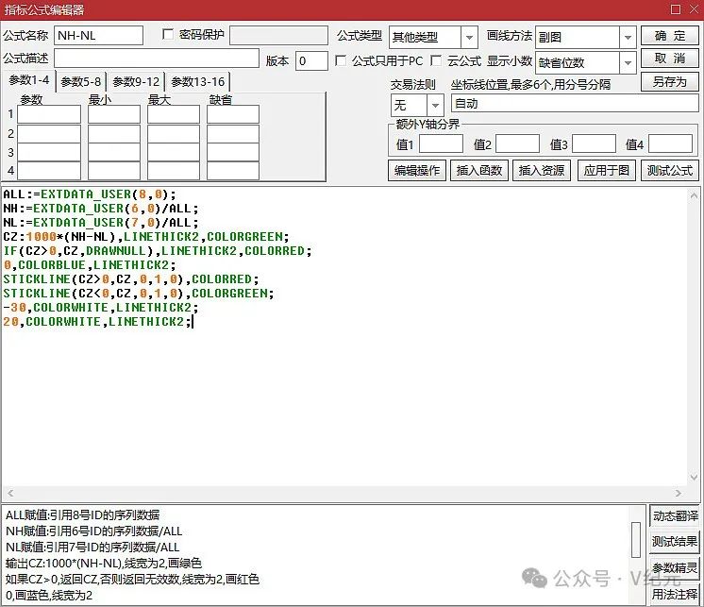The image size is (704, 607).
Task: Click row 1 最小 field
Action: [114, 114]
